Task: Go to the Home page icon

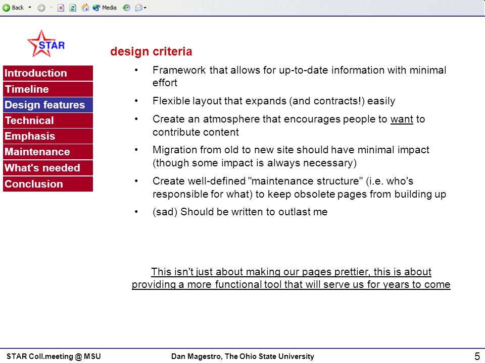Action: [85, 8]
